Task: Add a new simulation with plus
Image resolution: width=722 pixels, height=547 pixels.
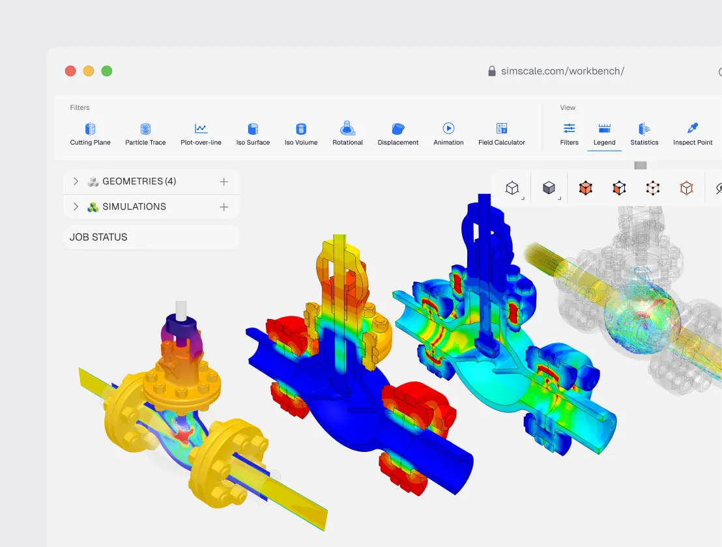Action: (x=224, y=207)
